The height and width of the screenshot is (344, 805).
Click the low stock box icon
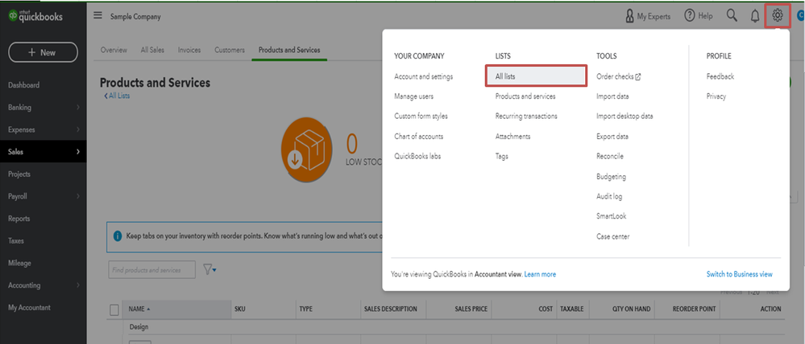click(306, 151)
